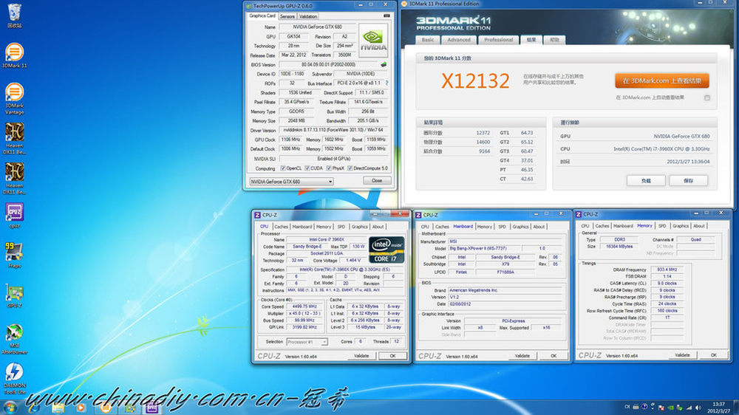Toggle the OpenCL checkbox in GPU-Z
This screenshot has height=415, width=739.
click(283, 168)
